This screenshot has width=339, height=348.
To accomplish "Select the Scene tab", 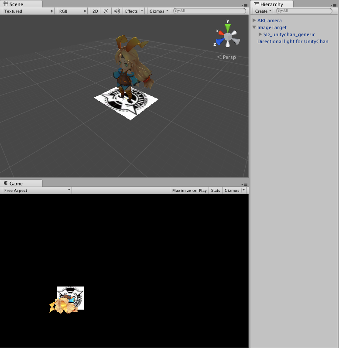I will [21, 4].
